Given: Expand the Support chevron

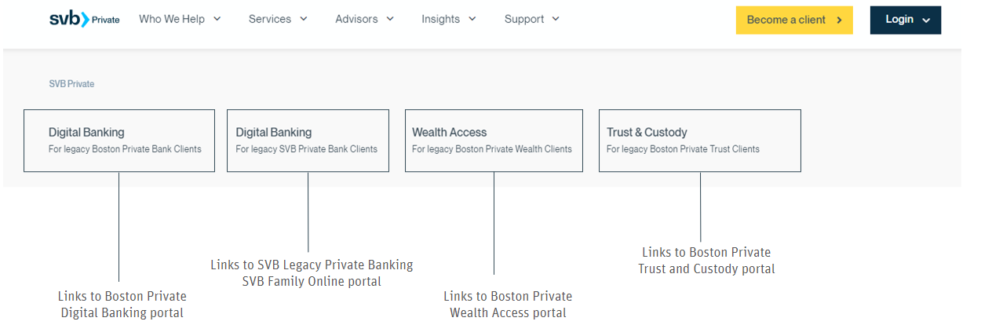Looking at the screenshot, I should point(556,19).
